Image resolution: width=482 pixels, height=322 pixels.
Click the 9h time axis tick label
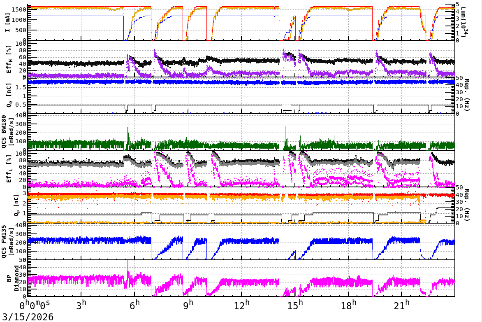(188, 305)
